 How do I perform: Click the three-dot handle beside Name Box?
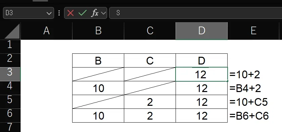click(59, 13)
